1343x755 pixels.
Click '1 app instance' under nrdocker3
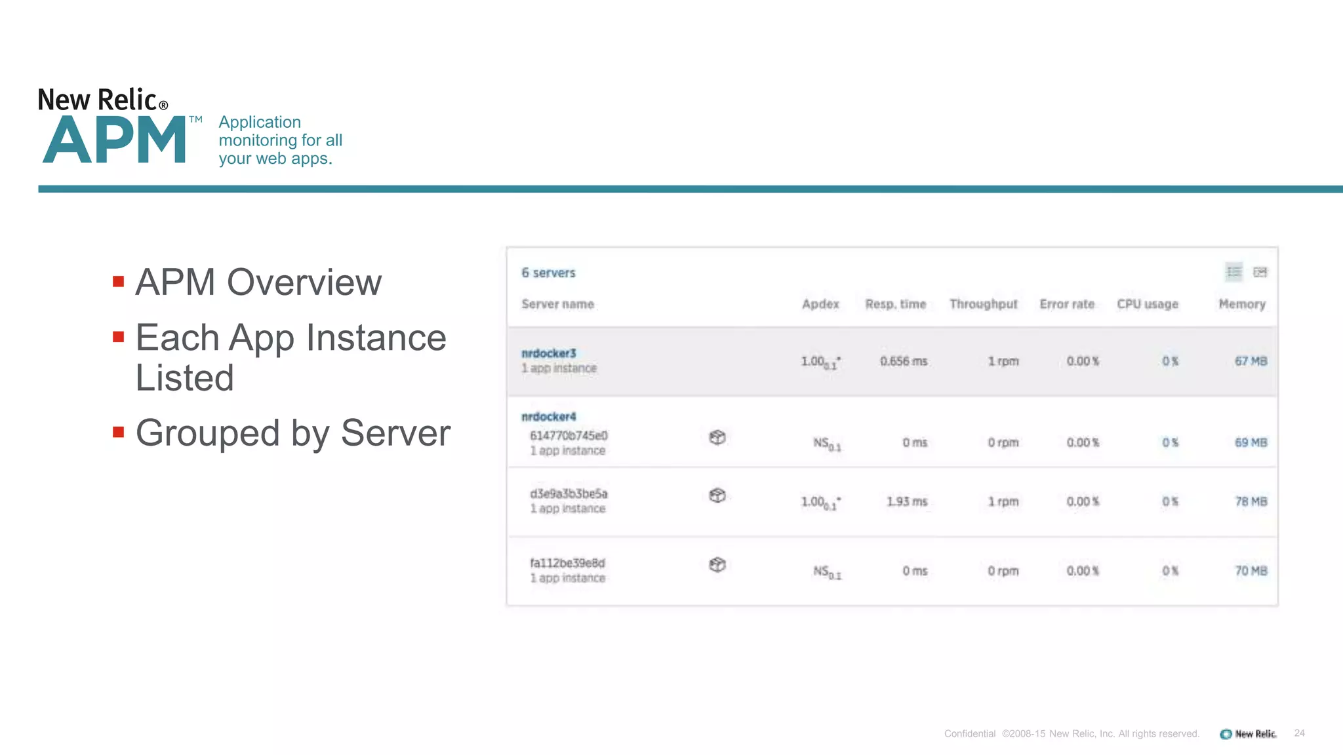[x=559, y=368]
